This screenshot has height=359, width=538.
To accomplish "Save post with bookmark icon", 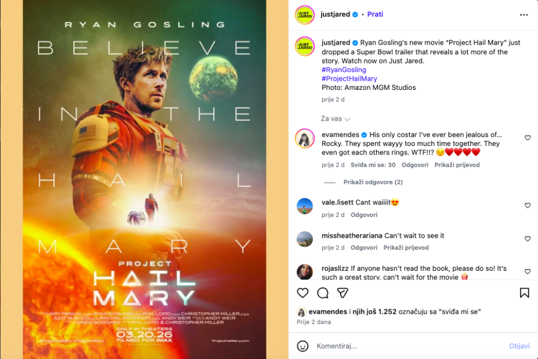I will 524,293.
